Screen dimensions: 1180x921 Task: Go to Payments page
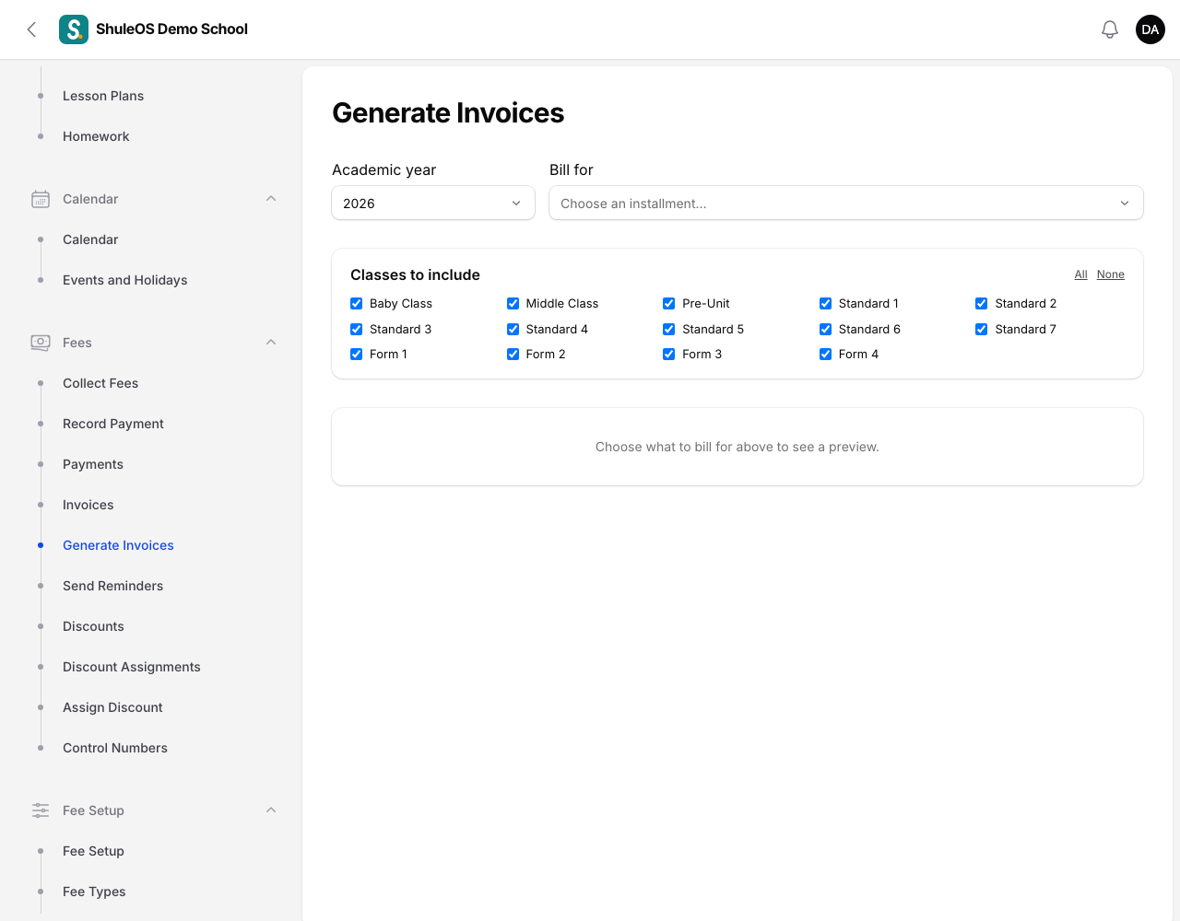pos(93,464)
